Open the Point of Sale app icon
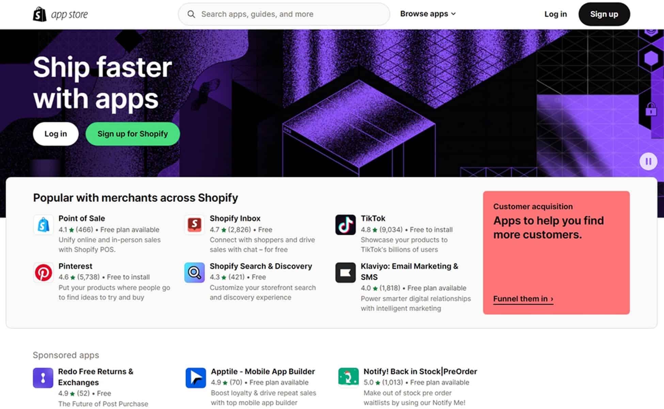The image size is (664, 409). pos(43,225)
